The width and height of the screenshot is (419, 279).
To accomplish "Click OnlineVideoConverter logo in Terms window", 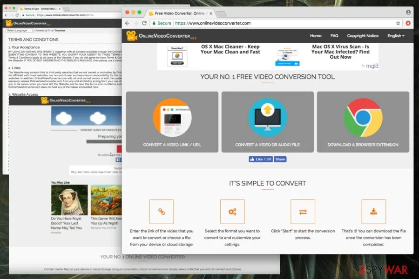I will click(28, 24).
